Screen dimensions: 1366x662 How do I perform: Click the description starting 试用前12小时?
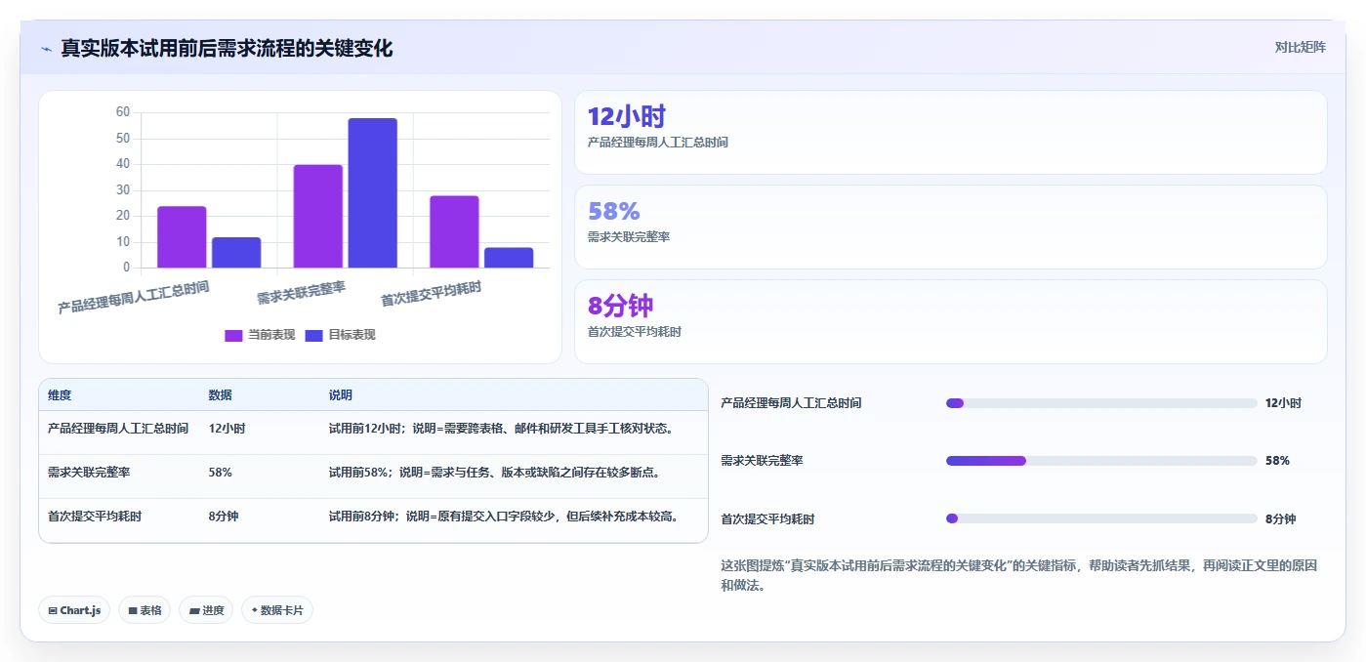coord(501,429)
